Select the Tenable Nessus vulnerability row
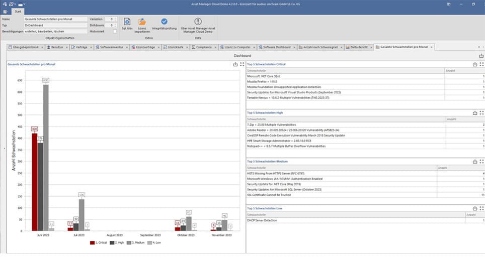Image resolution: width=485 pixels, height=272 pixels. [x=366, y=97]
